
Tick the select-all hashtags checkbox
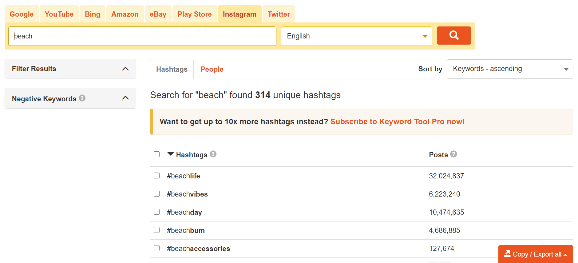tap(157, 154)
